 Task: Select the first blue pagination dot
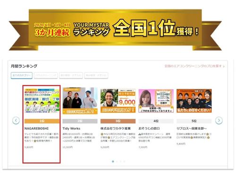[x=113, y=161]
